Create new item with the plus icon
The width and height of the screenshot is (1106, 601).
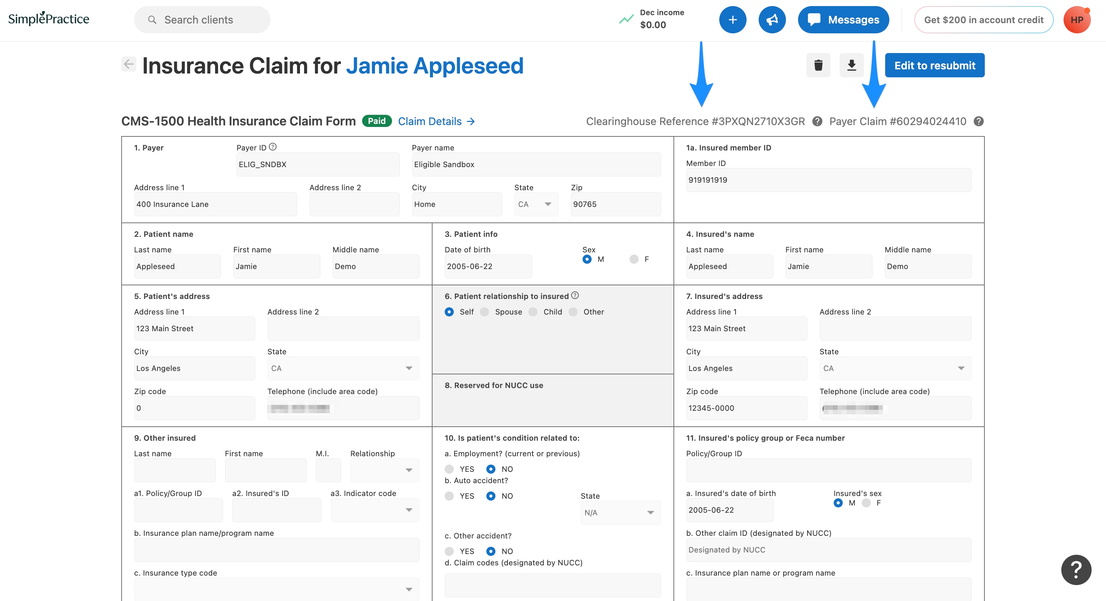733,19
